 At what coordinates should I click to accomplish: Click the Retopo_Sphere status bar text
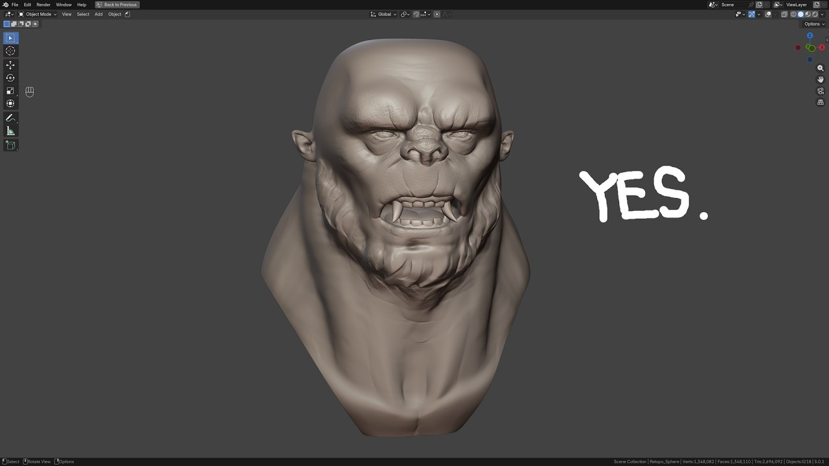click(664, 461)
